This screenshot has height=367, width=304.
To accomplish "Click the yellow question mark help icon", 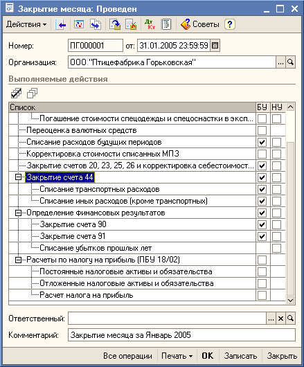I will click(x=230, y=24).
